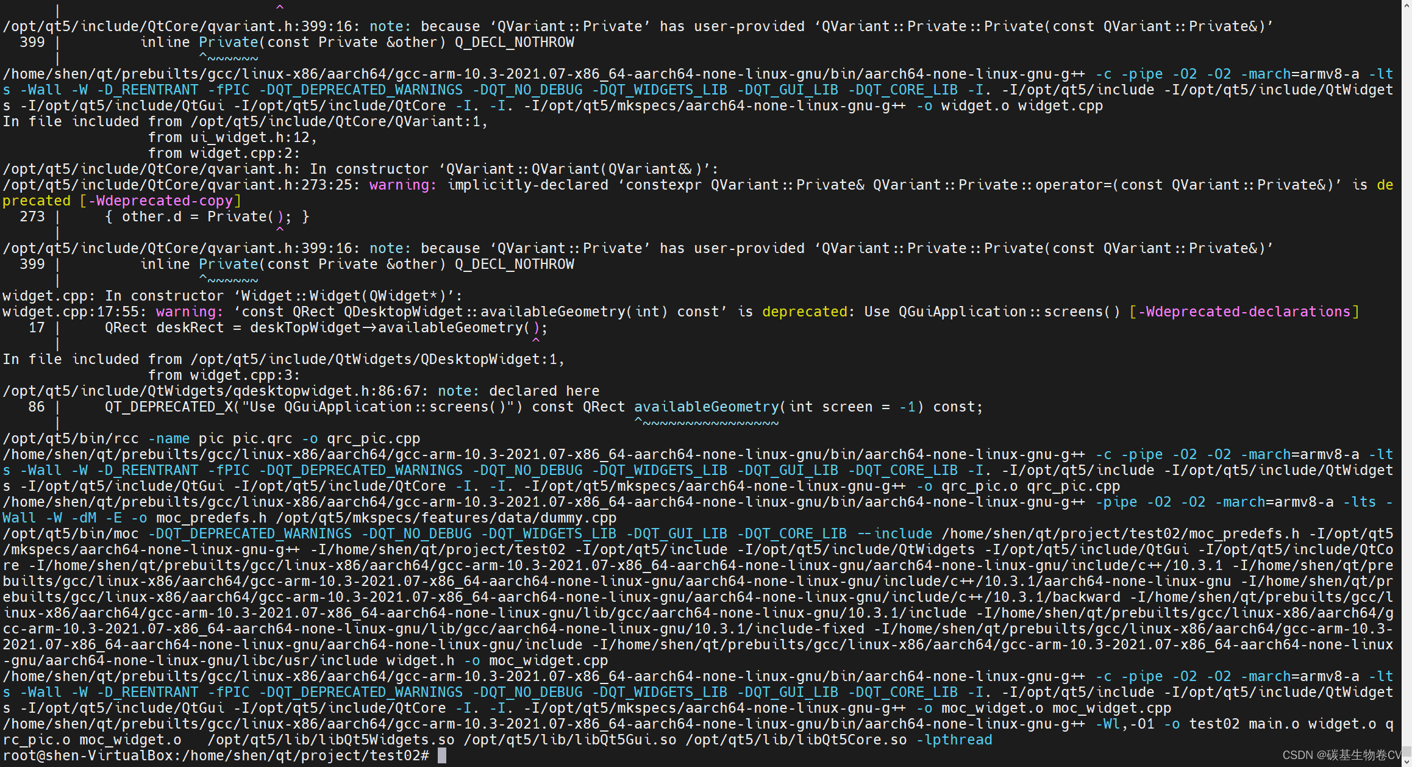Click "availableGeometry(int screen = -1)" declaration text
1412x767 pixels.
(x=779, y=407)
